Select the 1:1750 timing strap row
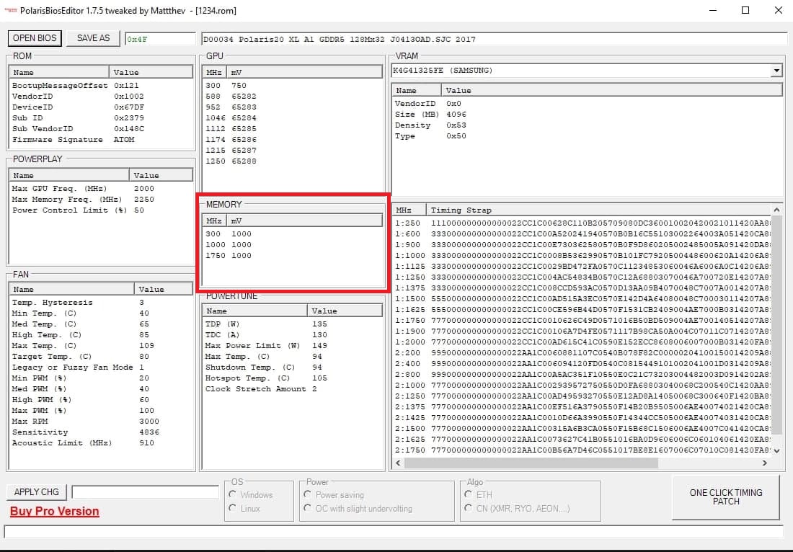The image size is (793, 552). [x=582, y=321]
